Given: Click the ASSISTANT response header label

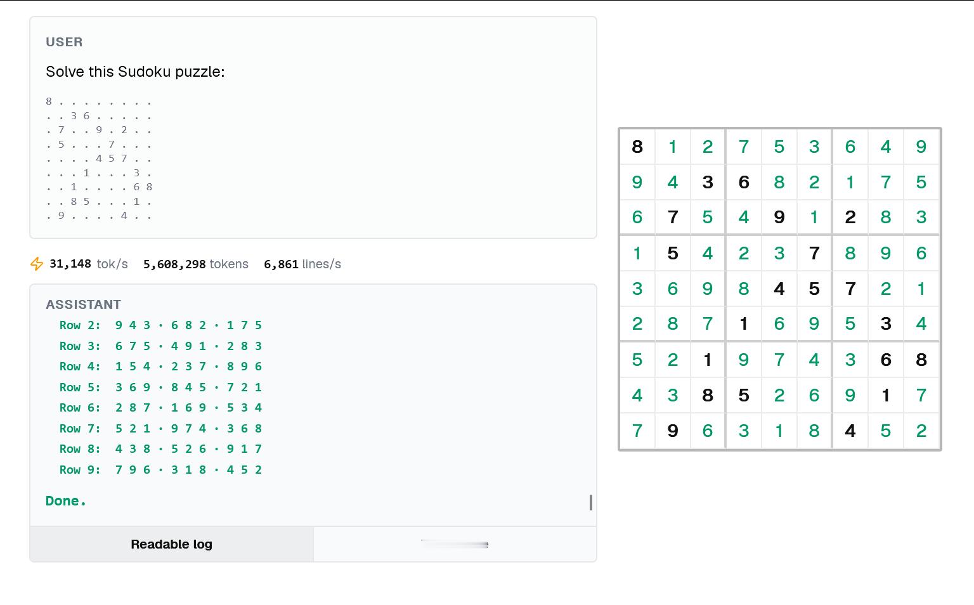Looking at the screenshot, I should coord(83,304).
